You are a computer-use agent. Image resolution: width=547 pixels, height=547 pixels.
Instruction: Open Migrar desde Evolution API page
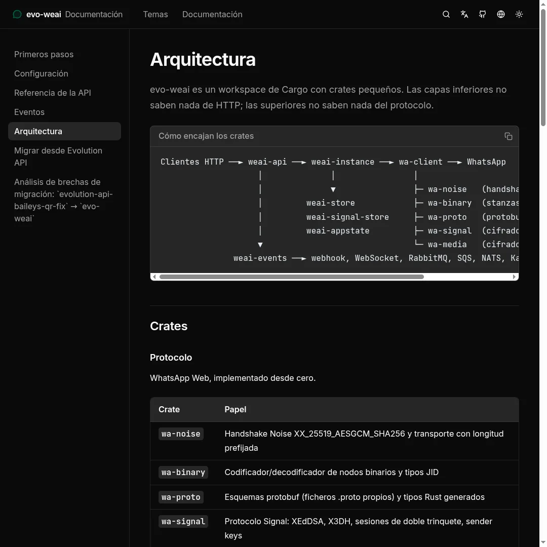[x=64, y=157]
